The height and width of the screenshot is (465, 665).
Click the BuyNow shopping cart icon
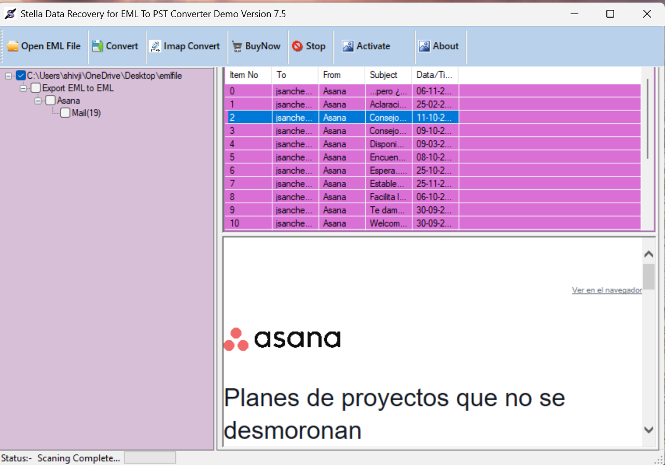pos(237,46)
